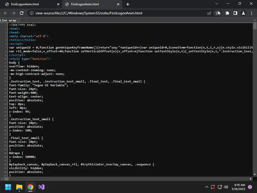
Task: Close the first FirstLogonAnim.html tab
Action: tap(58, 5)
